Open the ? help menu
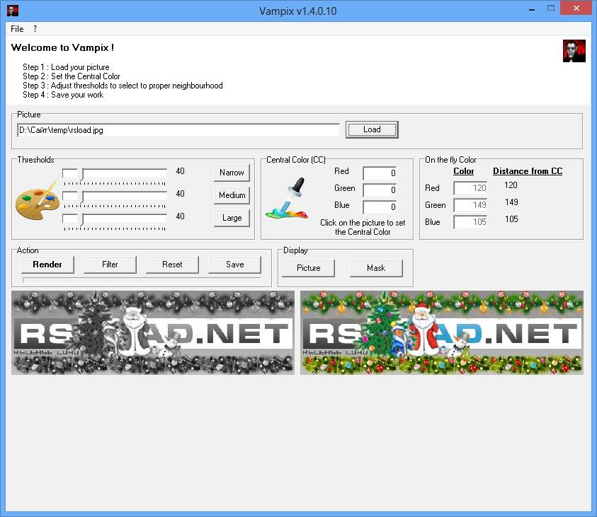The image size is (597, 517). (35, 29)
